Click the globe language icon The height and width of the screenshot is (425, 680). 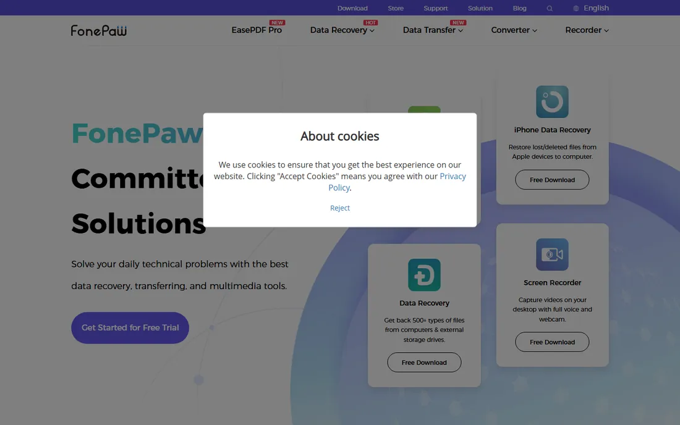pos(576,8)
